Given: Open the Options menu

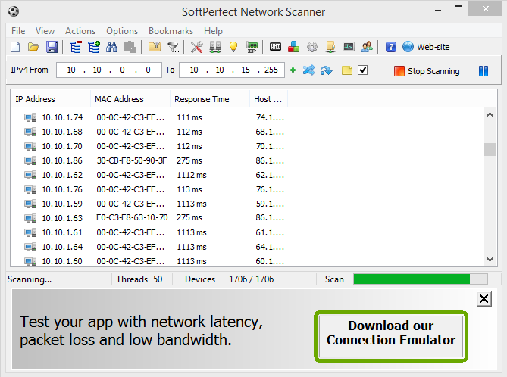Looking at the screenshot, I should [122, 31].
